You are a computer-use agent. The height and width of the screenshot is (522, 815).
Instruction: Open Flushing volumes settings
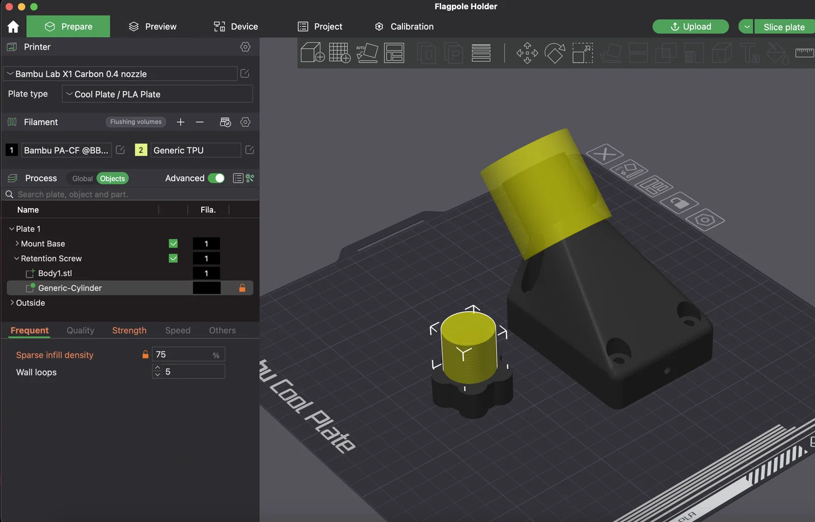point(136,122)
